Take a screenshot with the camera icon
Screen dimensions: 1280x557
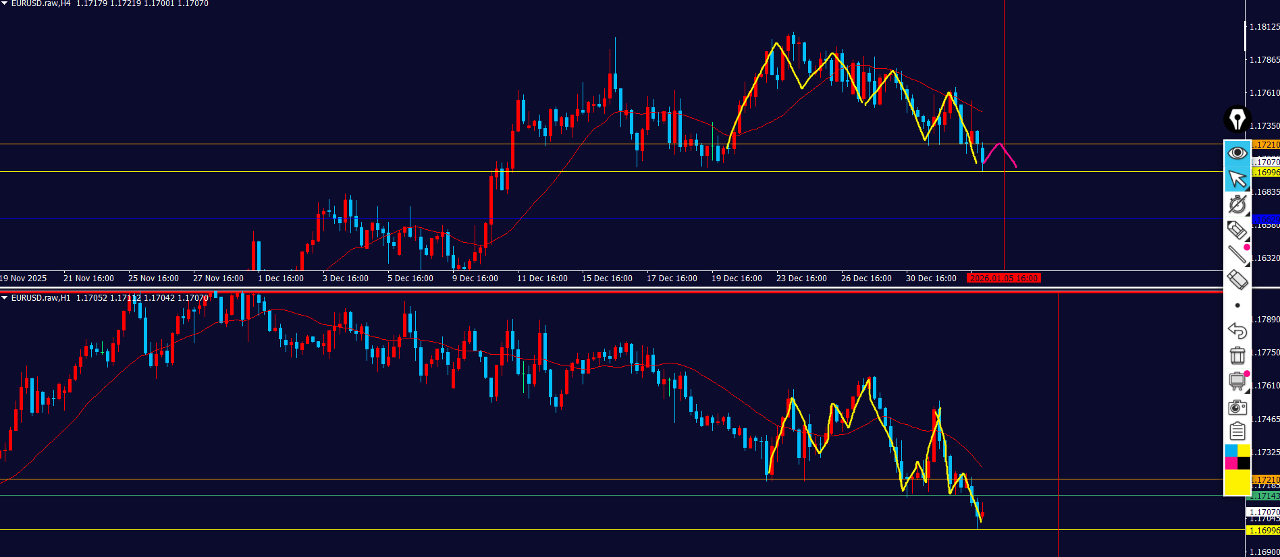[x=1237, y=407]
